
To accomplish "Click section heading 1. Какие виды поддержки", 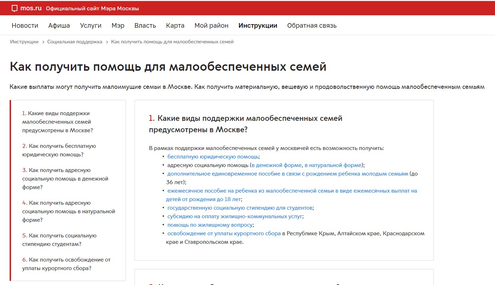I will click(246, 124).
